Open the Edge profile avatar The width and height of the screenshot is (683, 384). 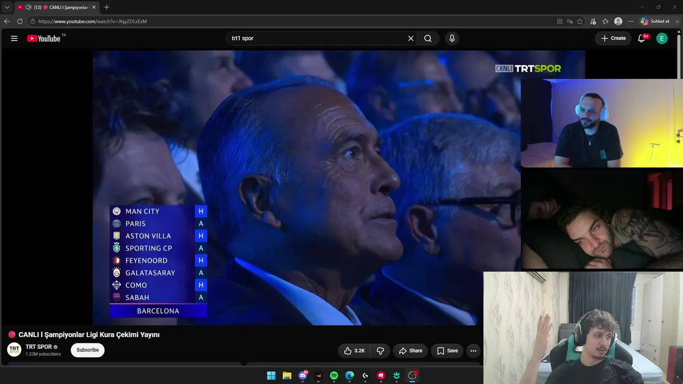click(618, 21)
